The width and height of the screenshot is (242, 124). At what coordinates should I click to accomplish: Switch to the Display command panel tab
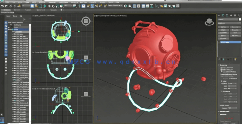tap(235, 15)
